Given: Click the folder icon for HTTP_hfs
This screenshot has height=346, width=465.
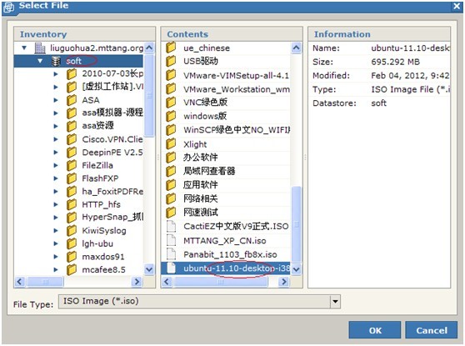Looking at the screenshot, I should (72, 205).
